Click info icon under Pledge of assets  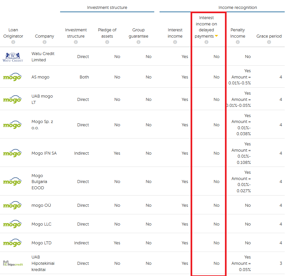pyautogui.click(x=107, y=42)
